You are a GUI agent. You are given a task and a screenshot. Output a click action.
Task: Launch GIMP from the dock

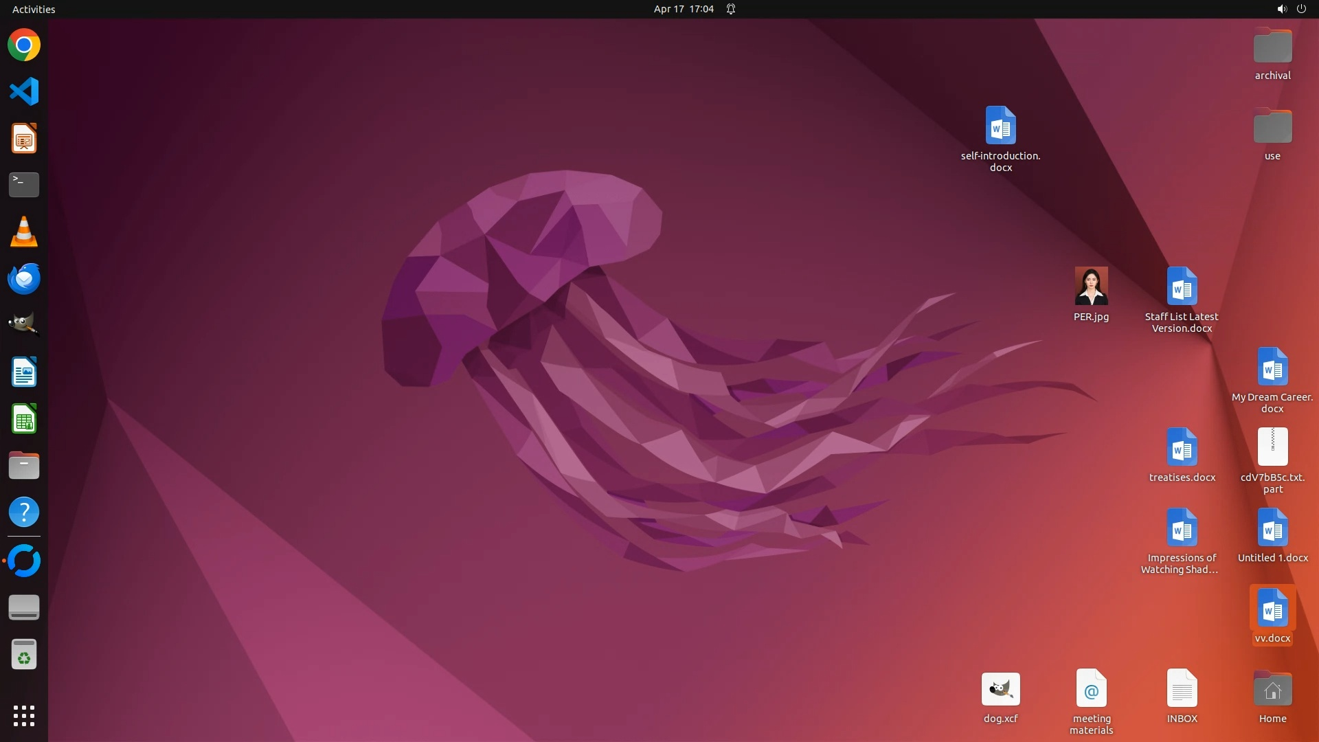24,324
